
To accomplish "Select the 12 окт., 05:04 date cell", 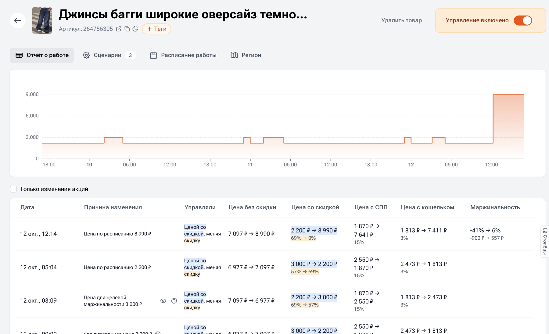I will click(x=38, y=268).
